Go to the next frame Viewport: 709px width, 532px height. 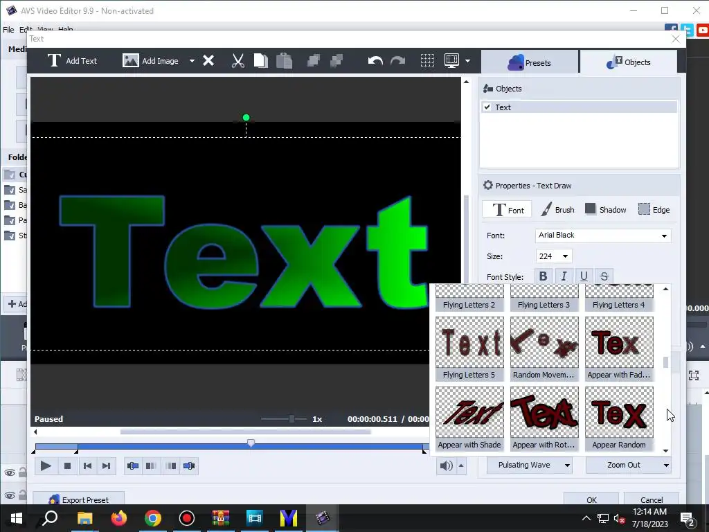tap(106, 465)
